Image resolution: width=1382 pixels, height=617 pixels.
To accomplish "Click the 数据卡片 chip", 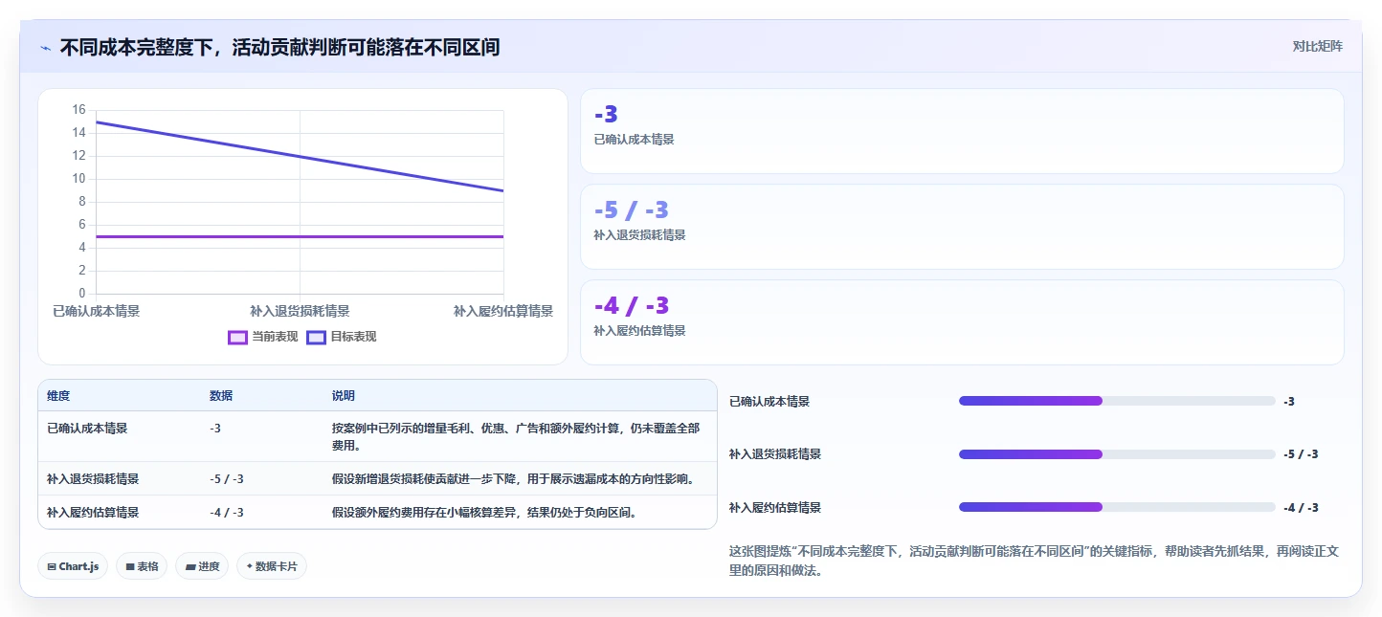I will (272, 566).
